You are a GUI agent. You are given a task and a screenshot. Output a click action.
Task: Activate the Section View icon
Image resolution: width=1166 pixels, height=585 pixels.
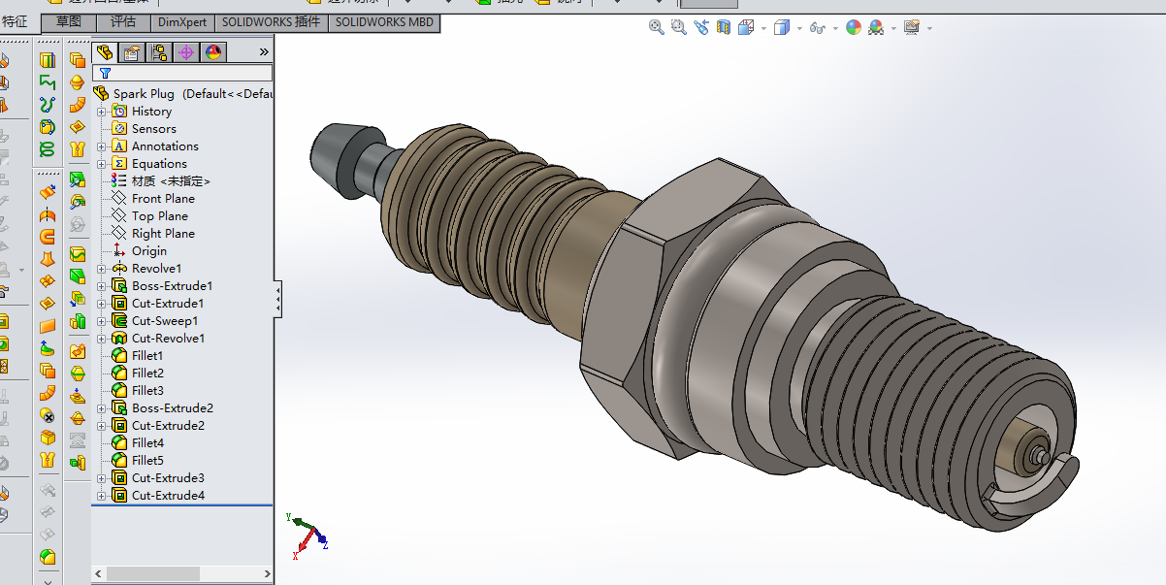pos(724,28)
